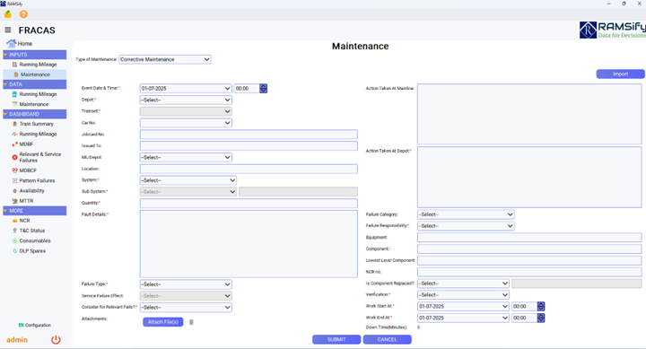Open Type of Maintenance dropdown
This screenshot has height=349, width=646.
pos(165,59)
